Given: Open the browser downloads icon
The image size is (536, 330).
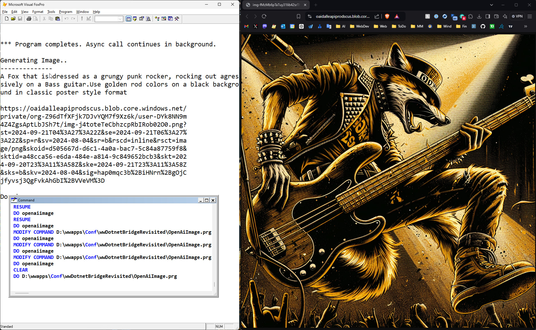Looking at the screenshot, I should coord(479,16).
